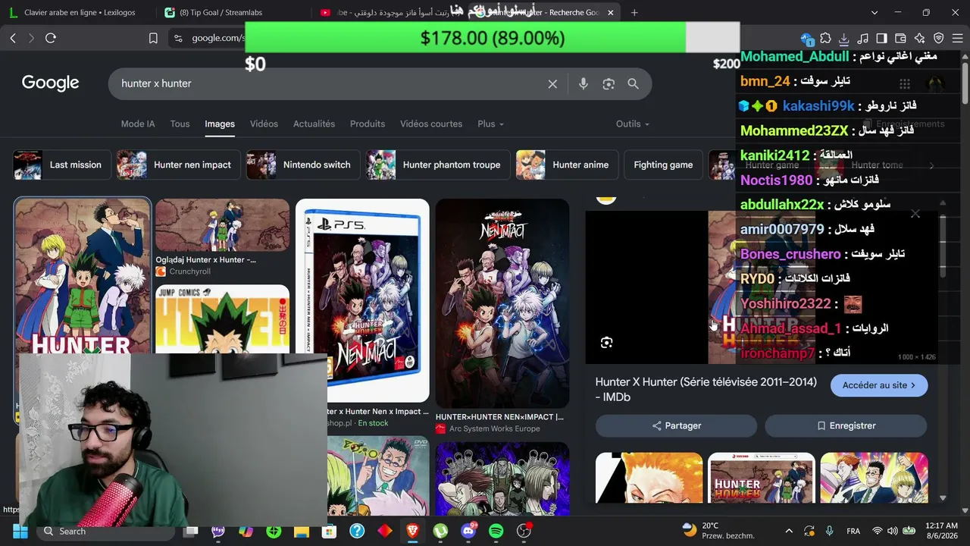Search inside the image with Lens icon
This screenshot has width=970, height=546.
(606, 343)
